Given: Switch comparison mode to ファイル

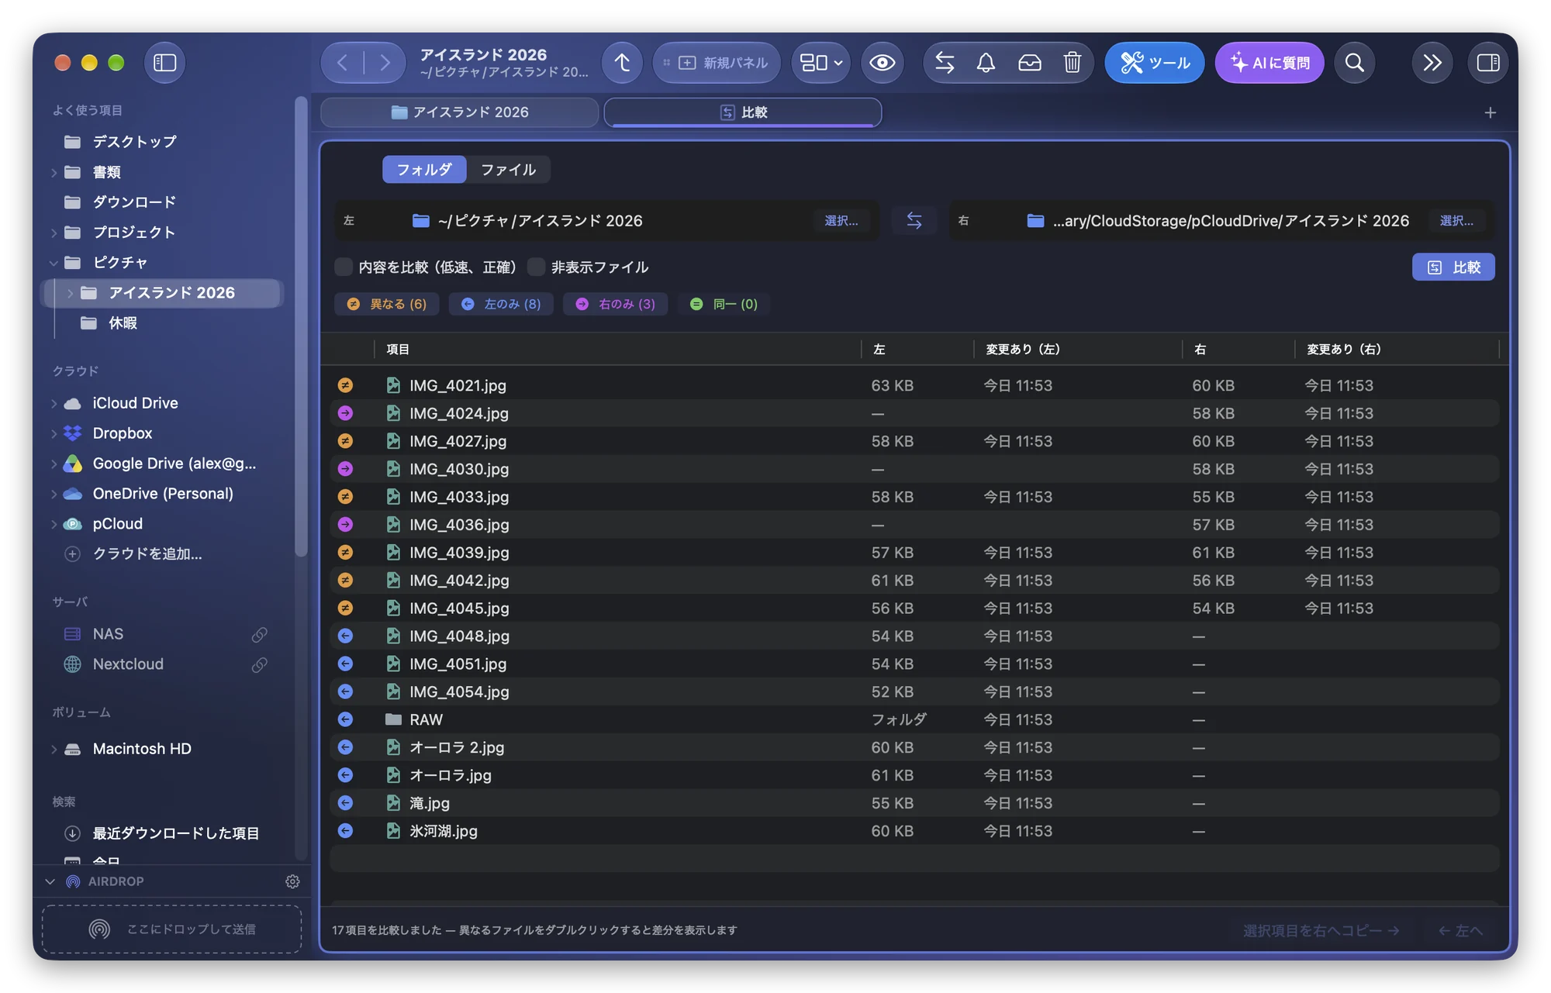Looking at the screenshot, I should click(509, 170).
